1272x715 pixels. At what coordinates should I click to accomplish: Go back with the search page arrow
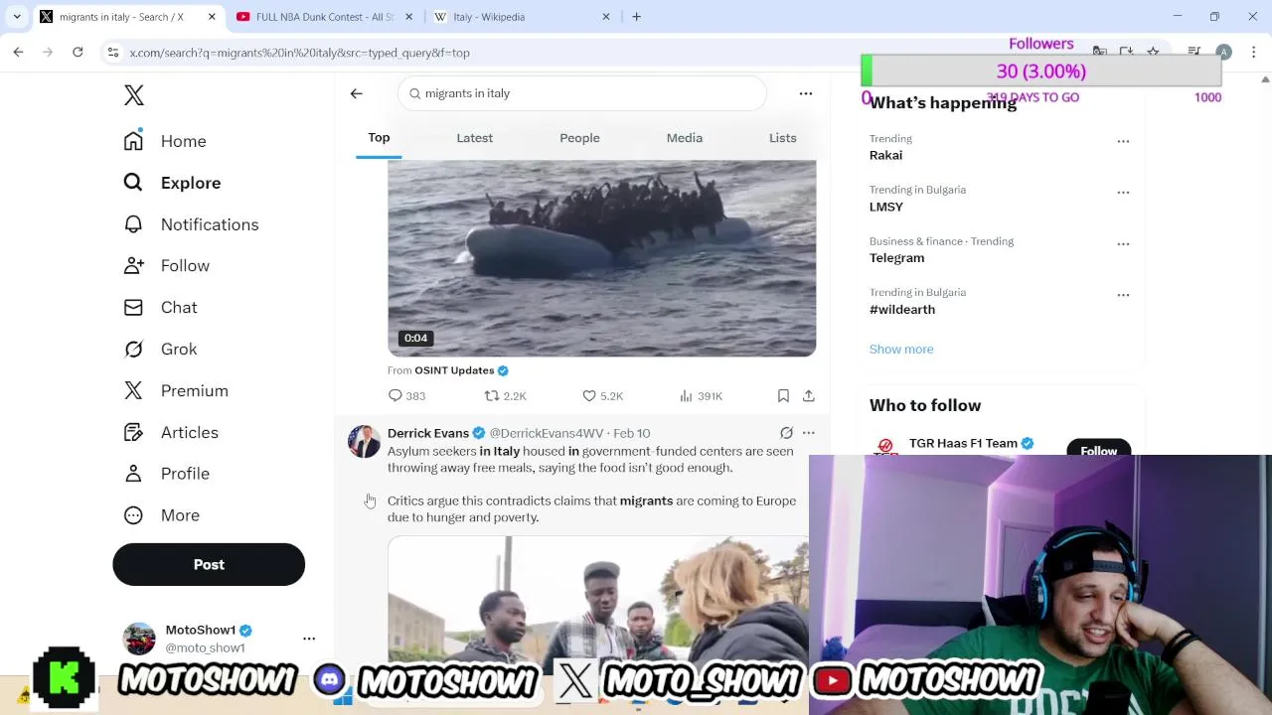[x=357, y=93]
